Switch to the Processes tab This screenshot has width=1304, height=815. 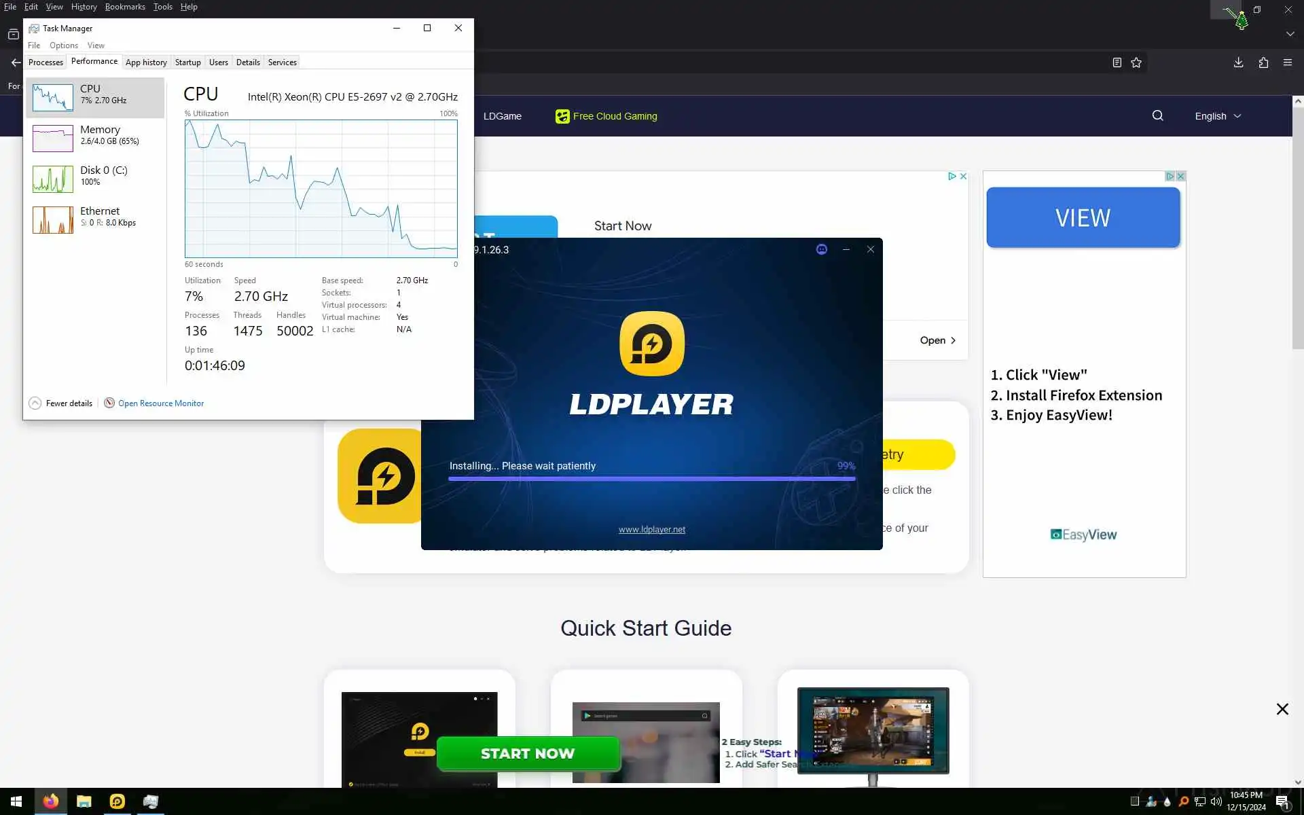tap(46, 62)
